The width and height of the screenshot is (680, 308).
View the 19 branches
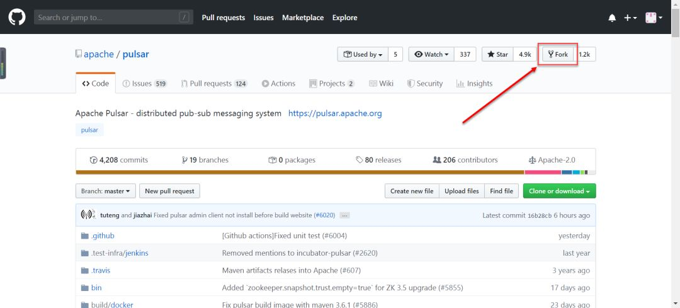click(x=205, y=160)
